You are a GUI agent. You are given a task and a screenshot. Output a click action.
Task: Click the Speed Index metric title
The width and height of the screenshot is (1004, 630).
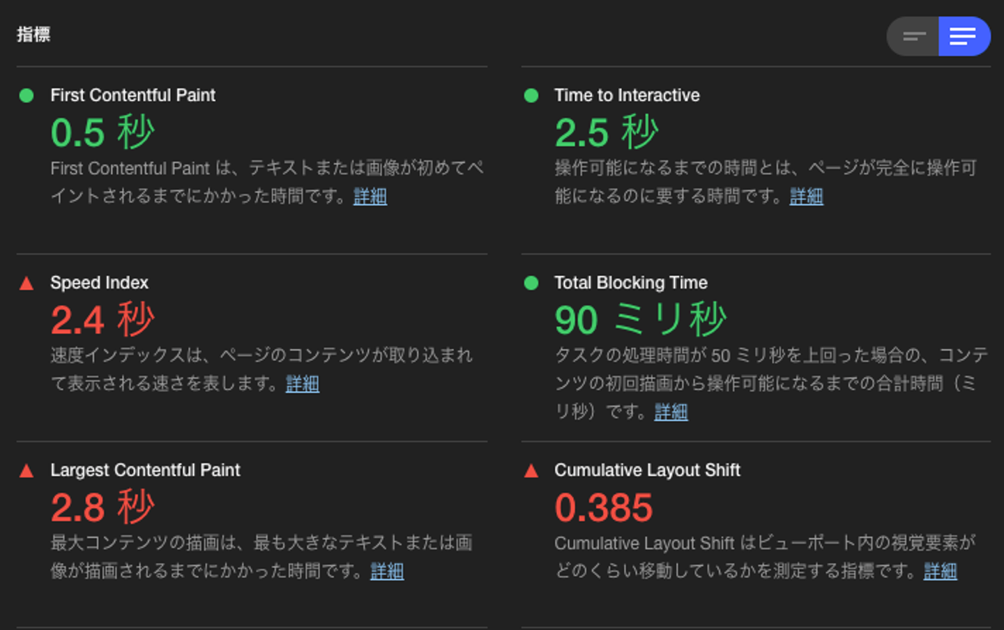click(99, 283)
